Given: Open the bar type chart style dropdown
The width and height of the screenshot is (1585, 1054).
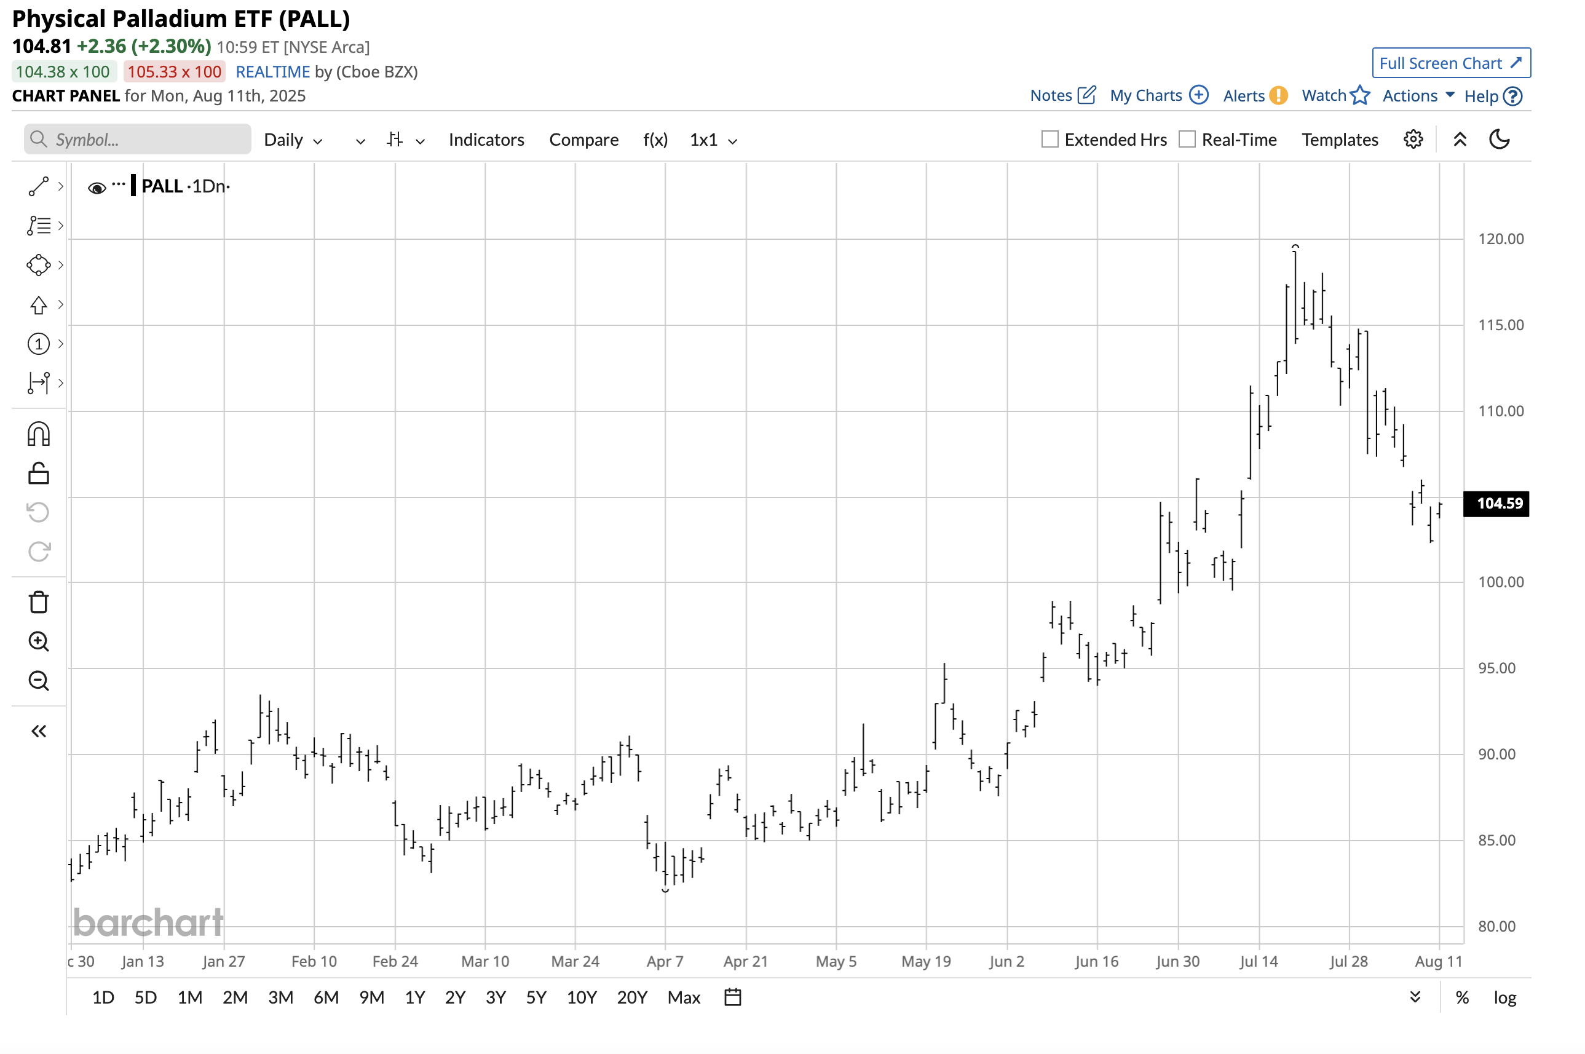Looking at the screenshot, I should point(406,139).
